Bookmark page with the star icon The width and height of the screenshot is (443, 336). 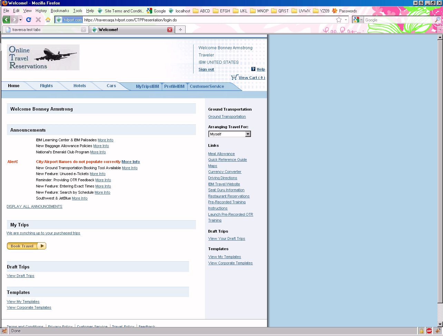339,20
